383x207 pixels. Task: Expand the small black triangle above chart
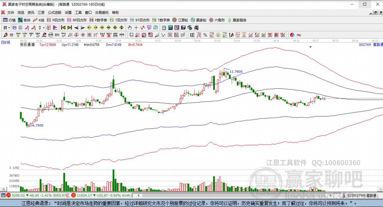point(310,47)
